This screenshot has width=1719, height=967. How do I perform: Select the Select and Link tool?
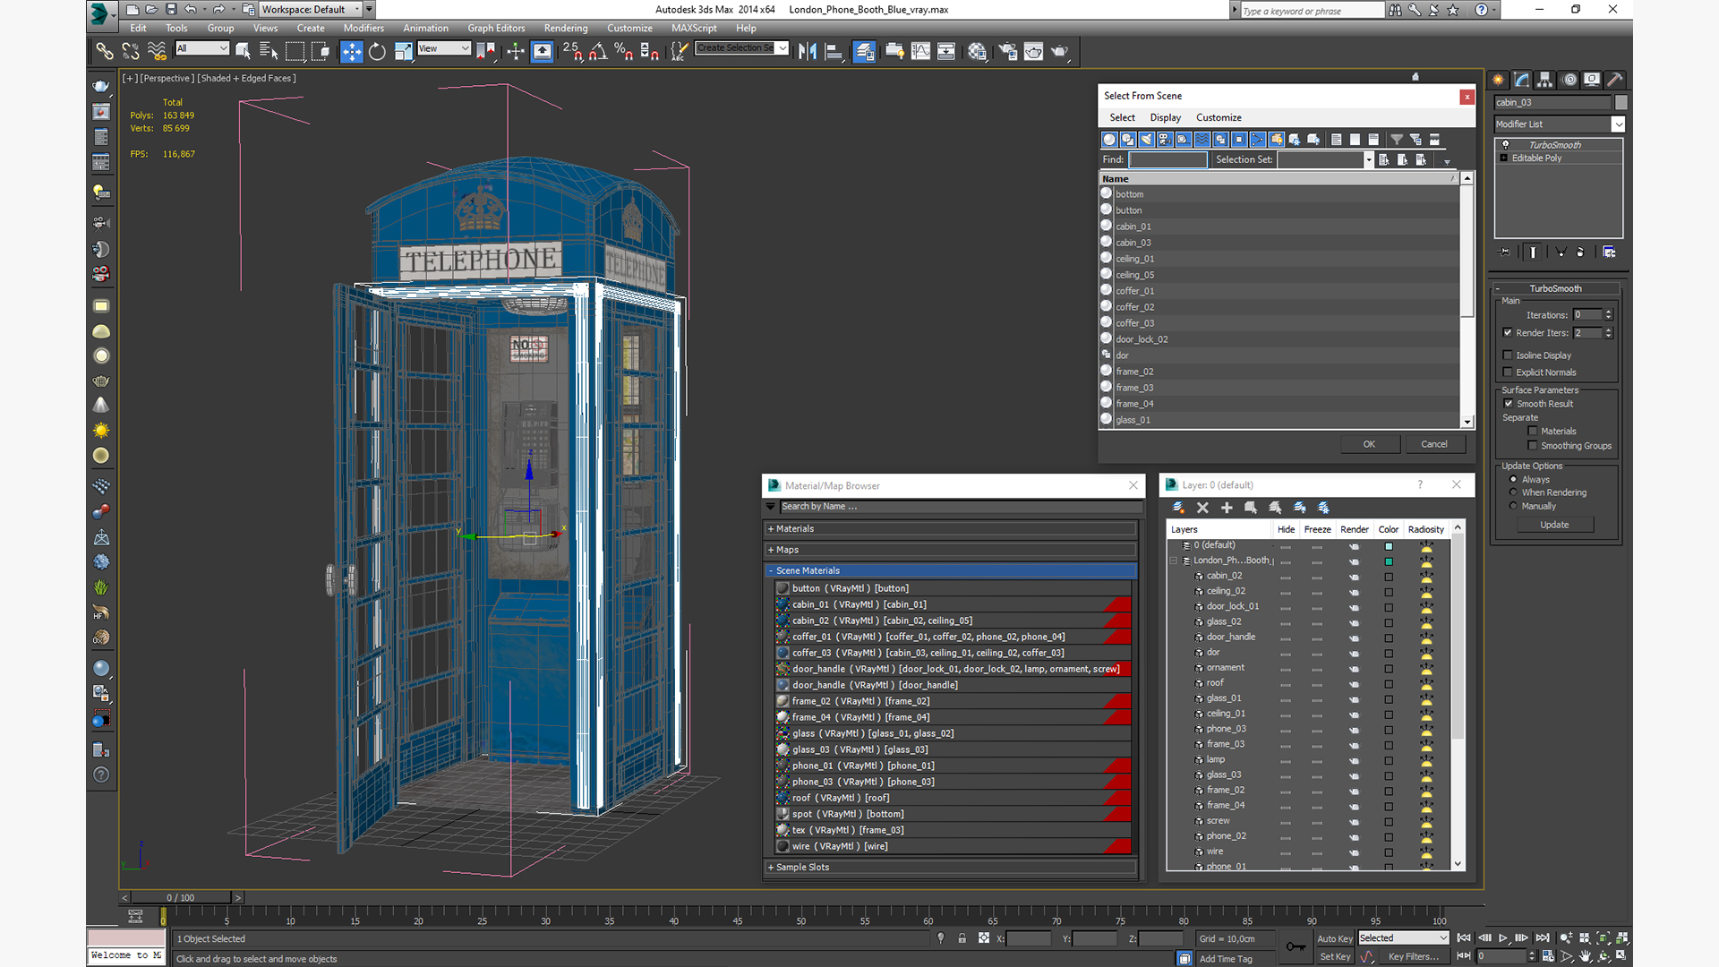tap(105, 51)
